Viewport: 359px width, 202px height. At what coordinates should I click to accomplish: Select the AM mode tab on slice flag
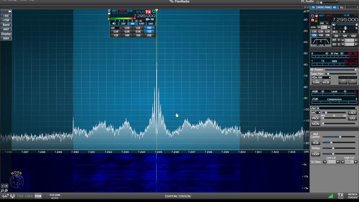132,24
